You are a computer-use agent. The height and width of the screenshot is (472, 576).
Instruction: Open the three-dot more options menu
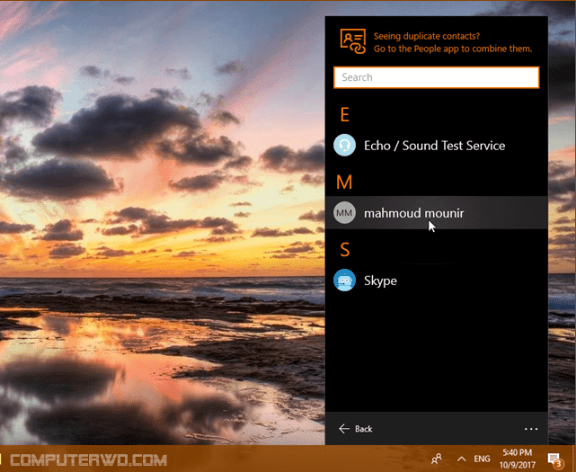click(x=531, y=429)
